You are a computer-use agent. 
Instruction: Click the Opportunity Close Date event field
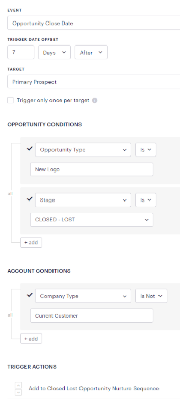(94, 23)
